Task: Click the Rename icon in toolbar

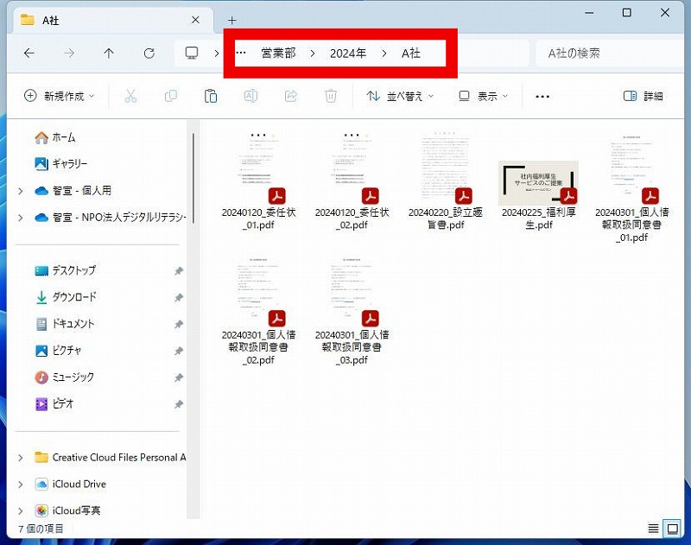Action: (x=250, y=96)
